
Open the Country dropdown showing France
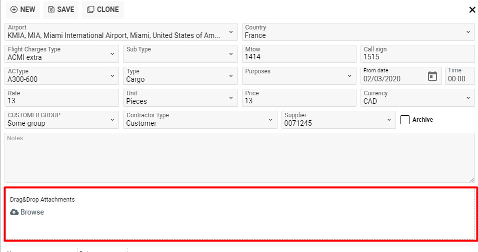468,32
